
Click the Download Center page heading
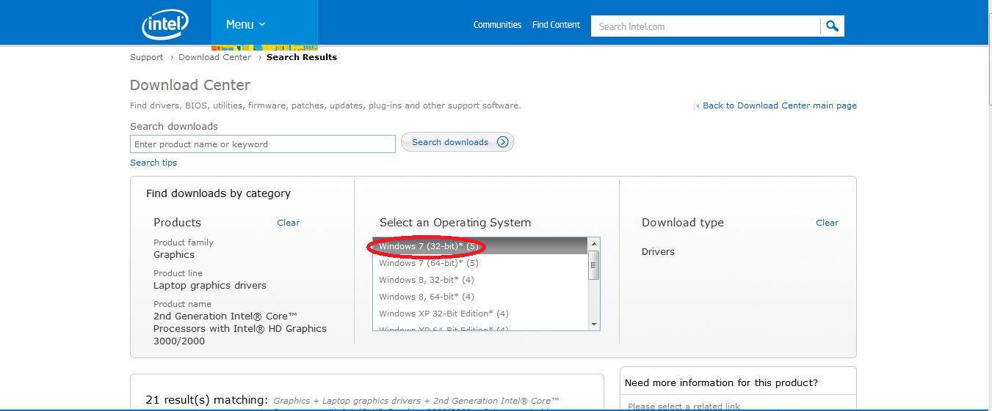[x=190, y=85]
